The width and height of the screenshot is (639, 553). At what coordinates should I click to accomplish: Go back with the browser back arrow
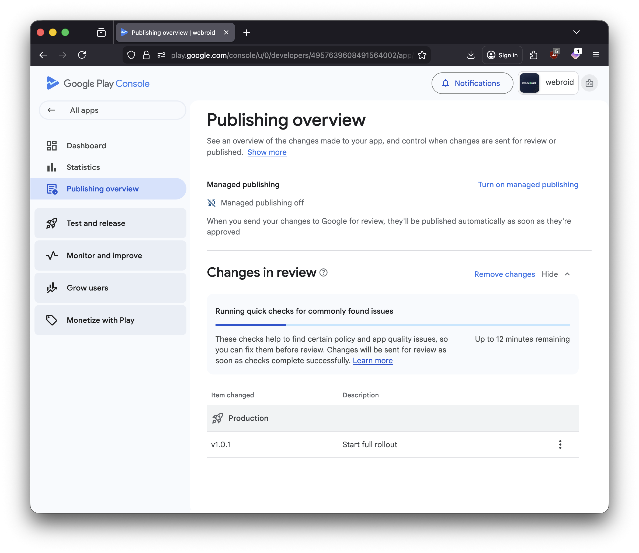pyautogui.click(x=43, y=55)
